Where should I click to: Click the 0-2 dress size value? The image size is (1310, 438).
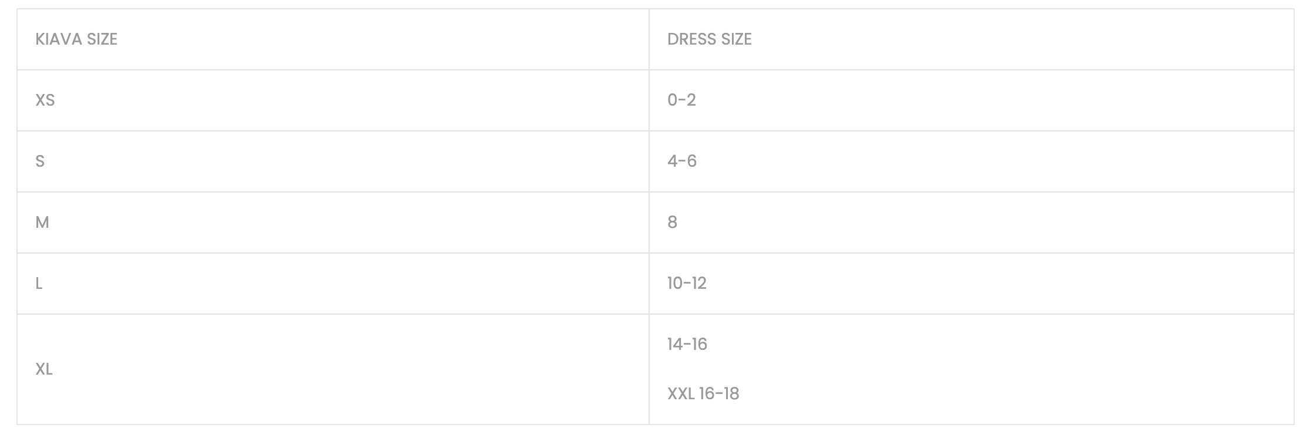(681, 100)
